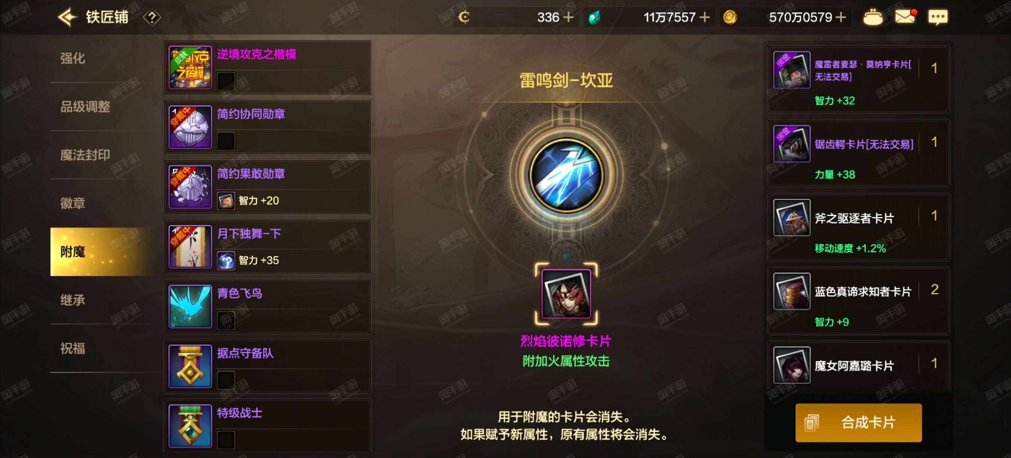Image resolution: width=1011 pixels, height=458 pixels.
Task: Select 斧之驱逐者卡片 card entry
Action: (x=858, y=227)
